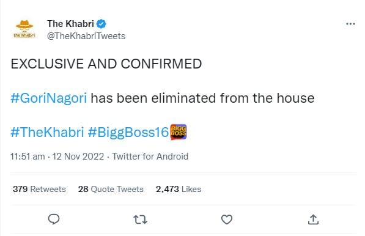The image size is (365, 236).
Task: Open the share upload icon
Action: [x=313, y=219]
